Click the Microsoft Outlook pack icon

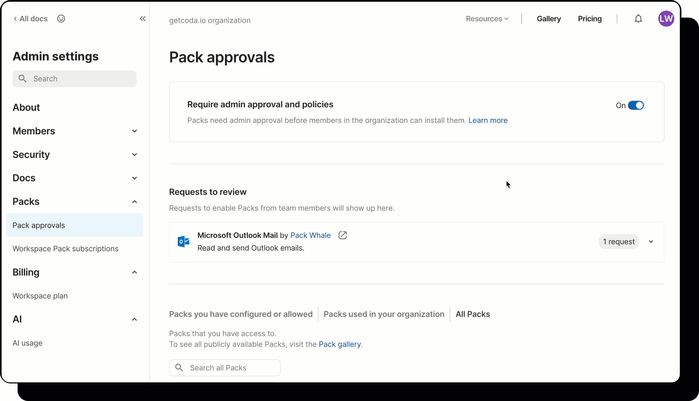click(x=183, y=242)
